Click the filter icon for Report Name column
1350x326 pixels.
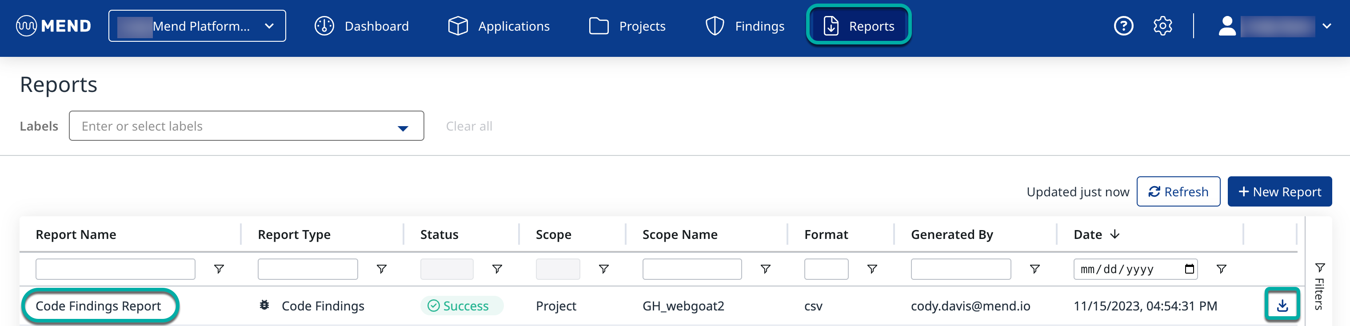click(219, 269)
